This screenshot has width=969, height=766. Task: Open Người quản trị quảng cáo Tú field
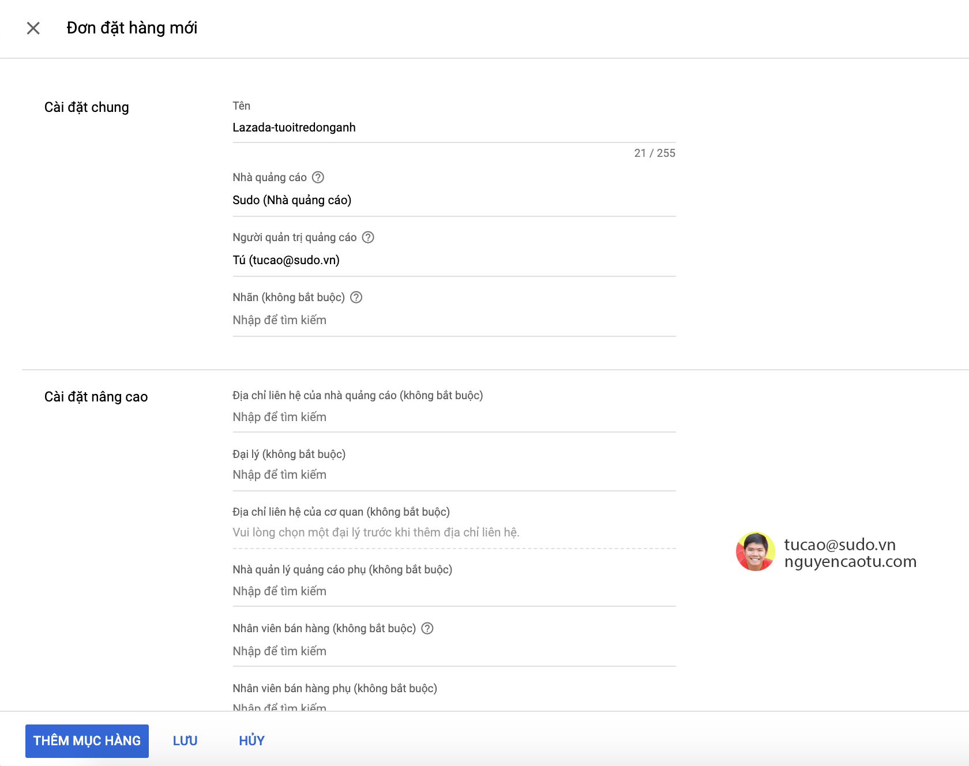(453, 261)
